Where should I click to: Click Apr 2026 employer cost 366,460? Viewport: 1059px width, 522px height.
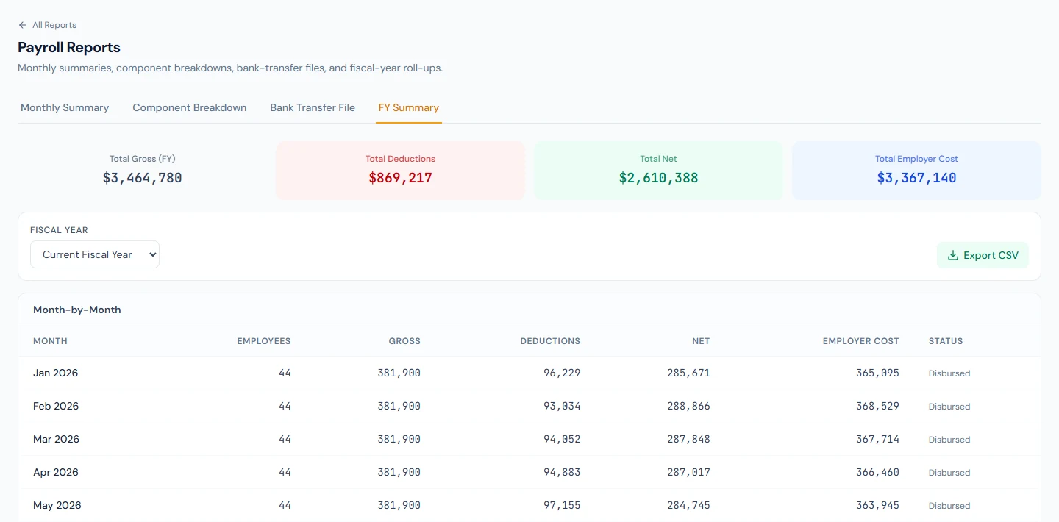click(877, 472)
